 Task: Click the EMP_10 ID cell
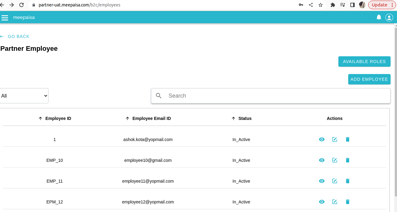[x=55, y=160]
